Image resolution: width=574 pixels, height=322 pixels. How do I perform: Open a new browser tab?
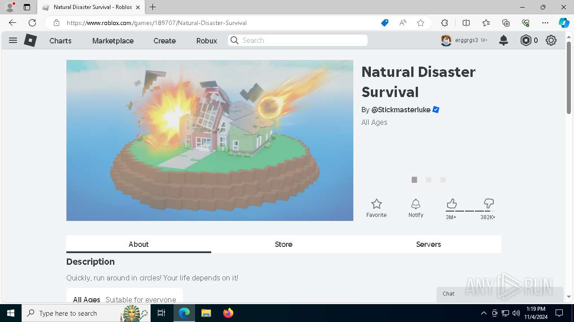pos(153,7)
